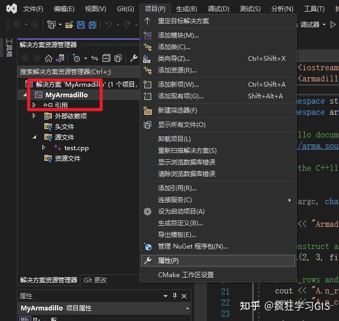Screen dimensions: 339x321
Task: Click the redo toolbar icon
Action: pyautogui.click(x=127, y=25)
